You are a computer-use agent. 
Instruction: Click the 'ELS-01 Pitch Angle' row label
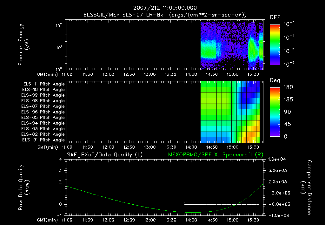43,140
